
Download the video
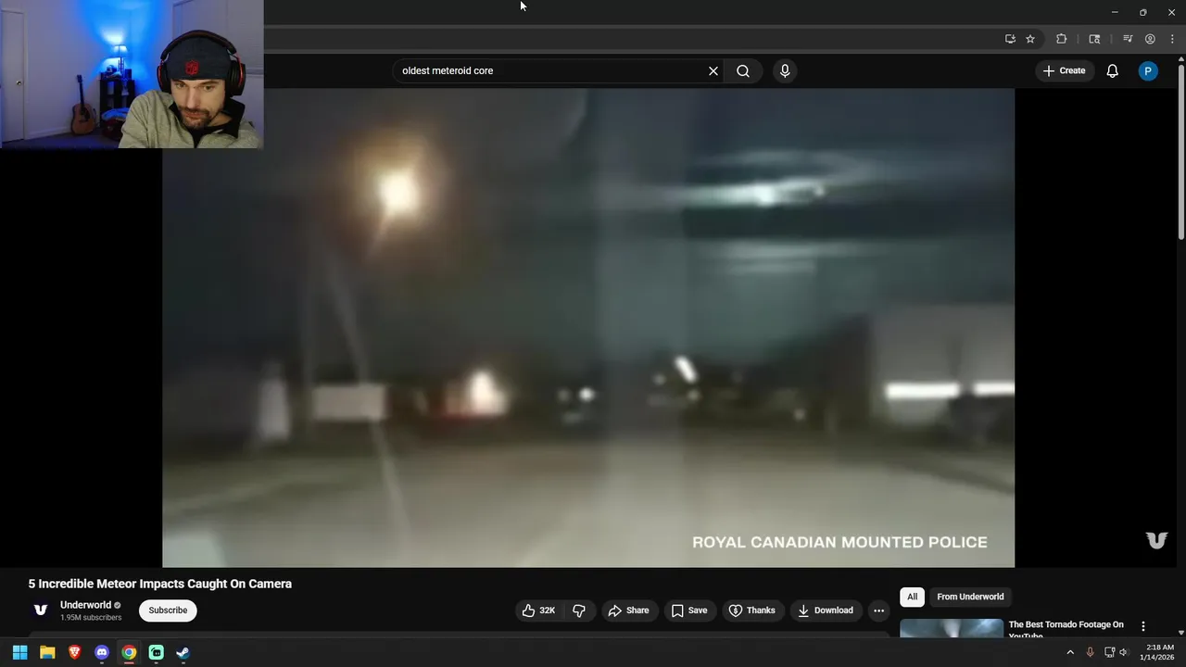(825, 610)
